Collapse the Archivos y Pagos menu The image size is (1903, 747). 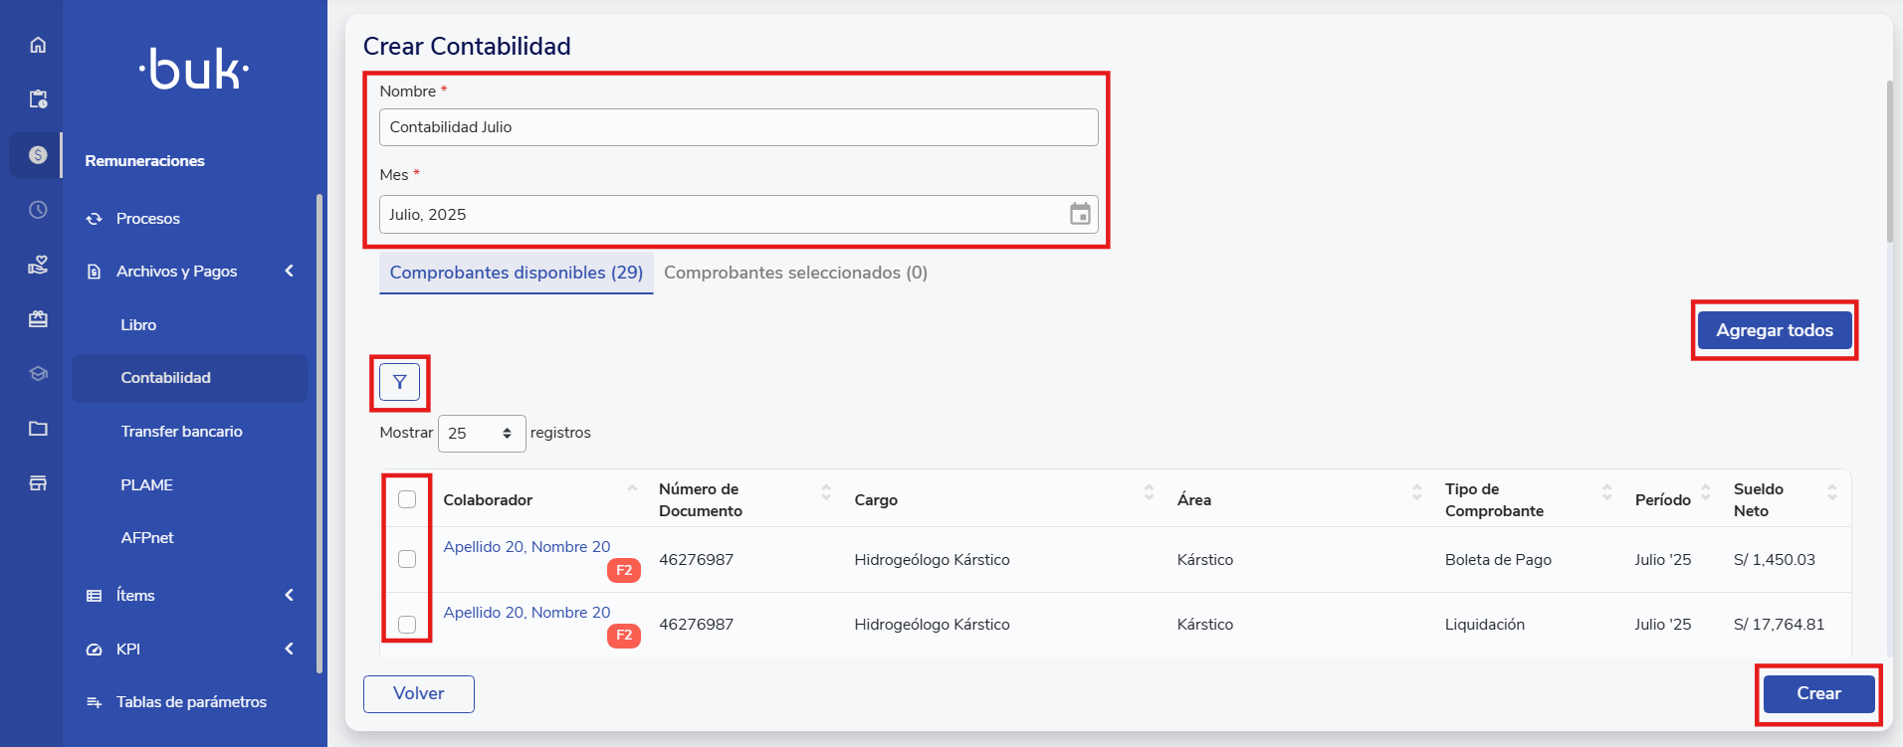click(x=289, y=272)
